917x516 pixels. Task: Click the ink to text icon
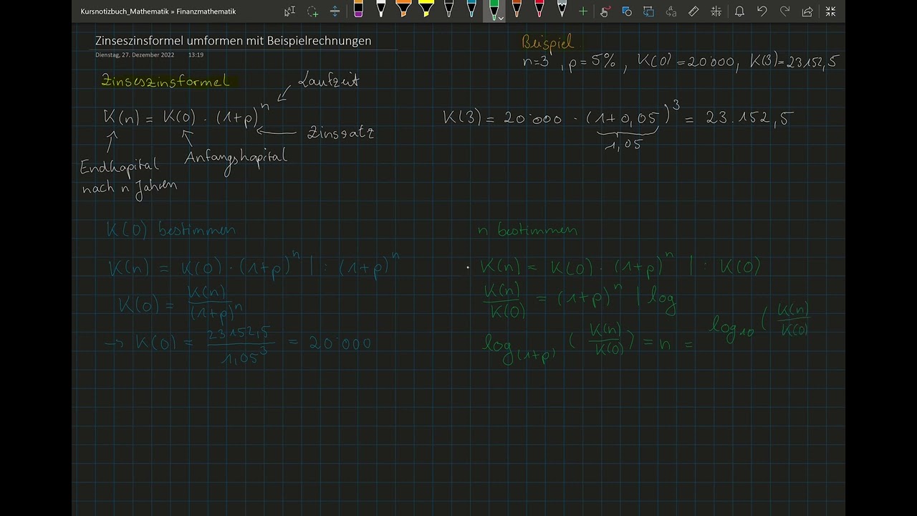(671, 11)
